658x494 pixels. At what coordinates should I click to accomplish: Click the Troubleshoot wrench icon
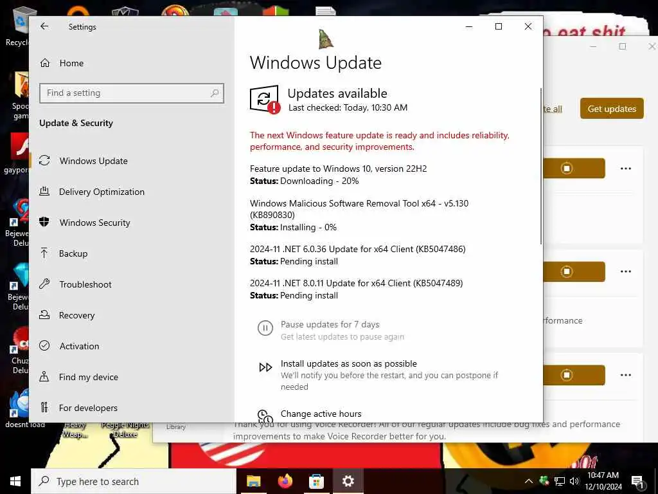point(44,284)
